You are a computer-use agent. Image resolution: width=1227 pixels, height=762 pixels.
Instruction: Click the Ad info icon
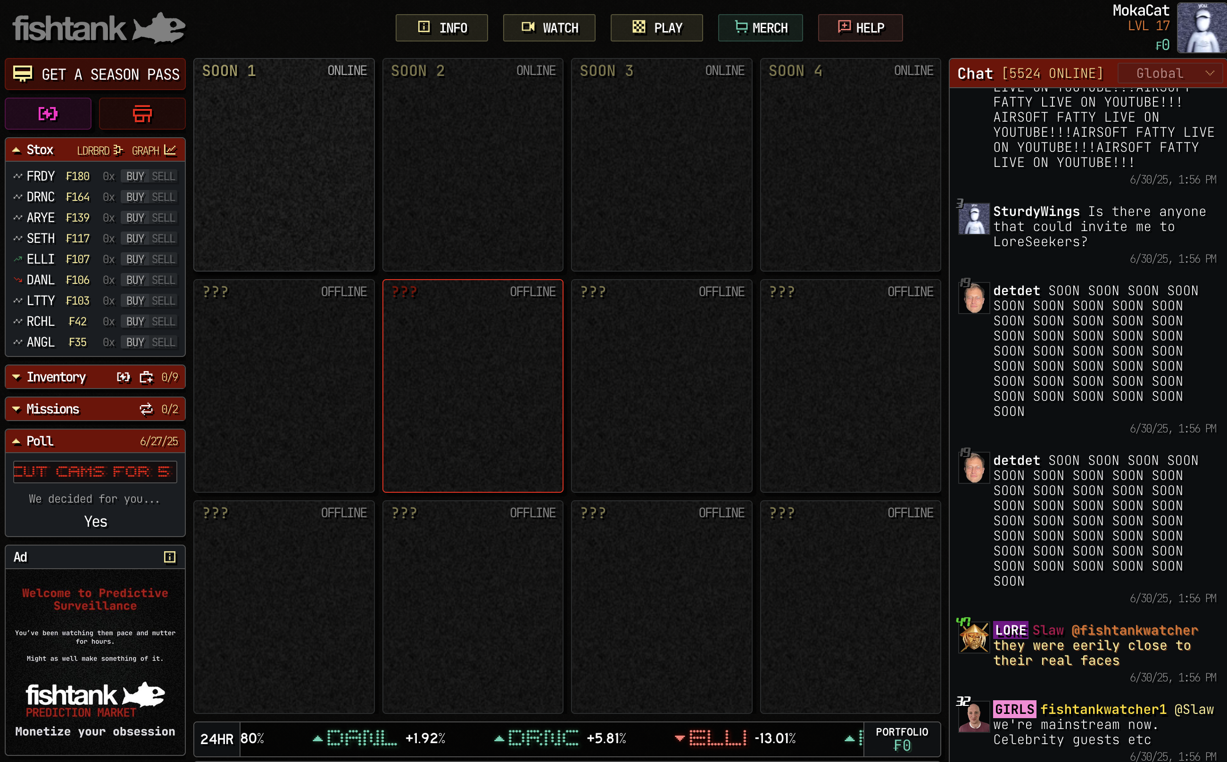pos(170,557)
